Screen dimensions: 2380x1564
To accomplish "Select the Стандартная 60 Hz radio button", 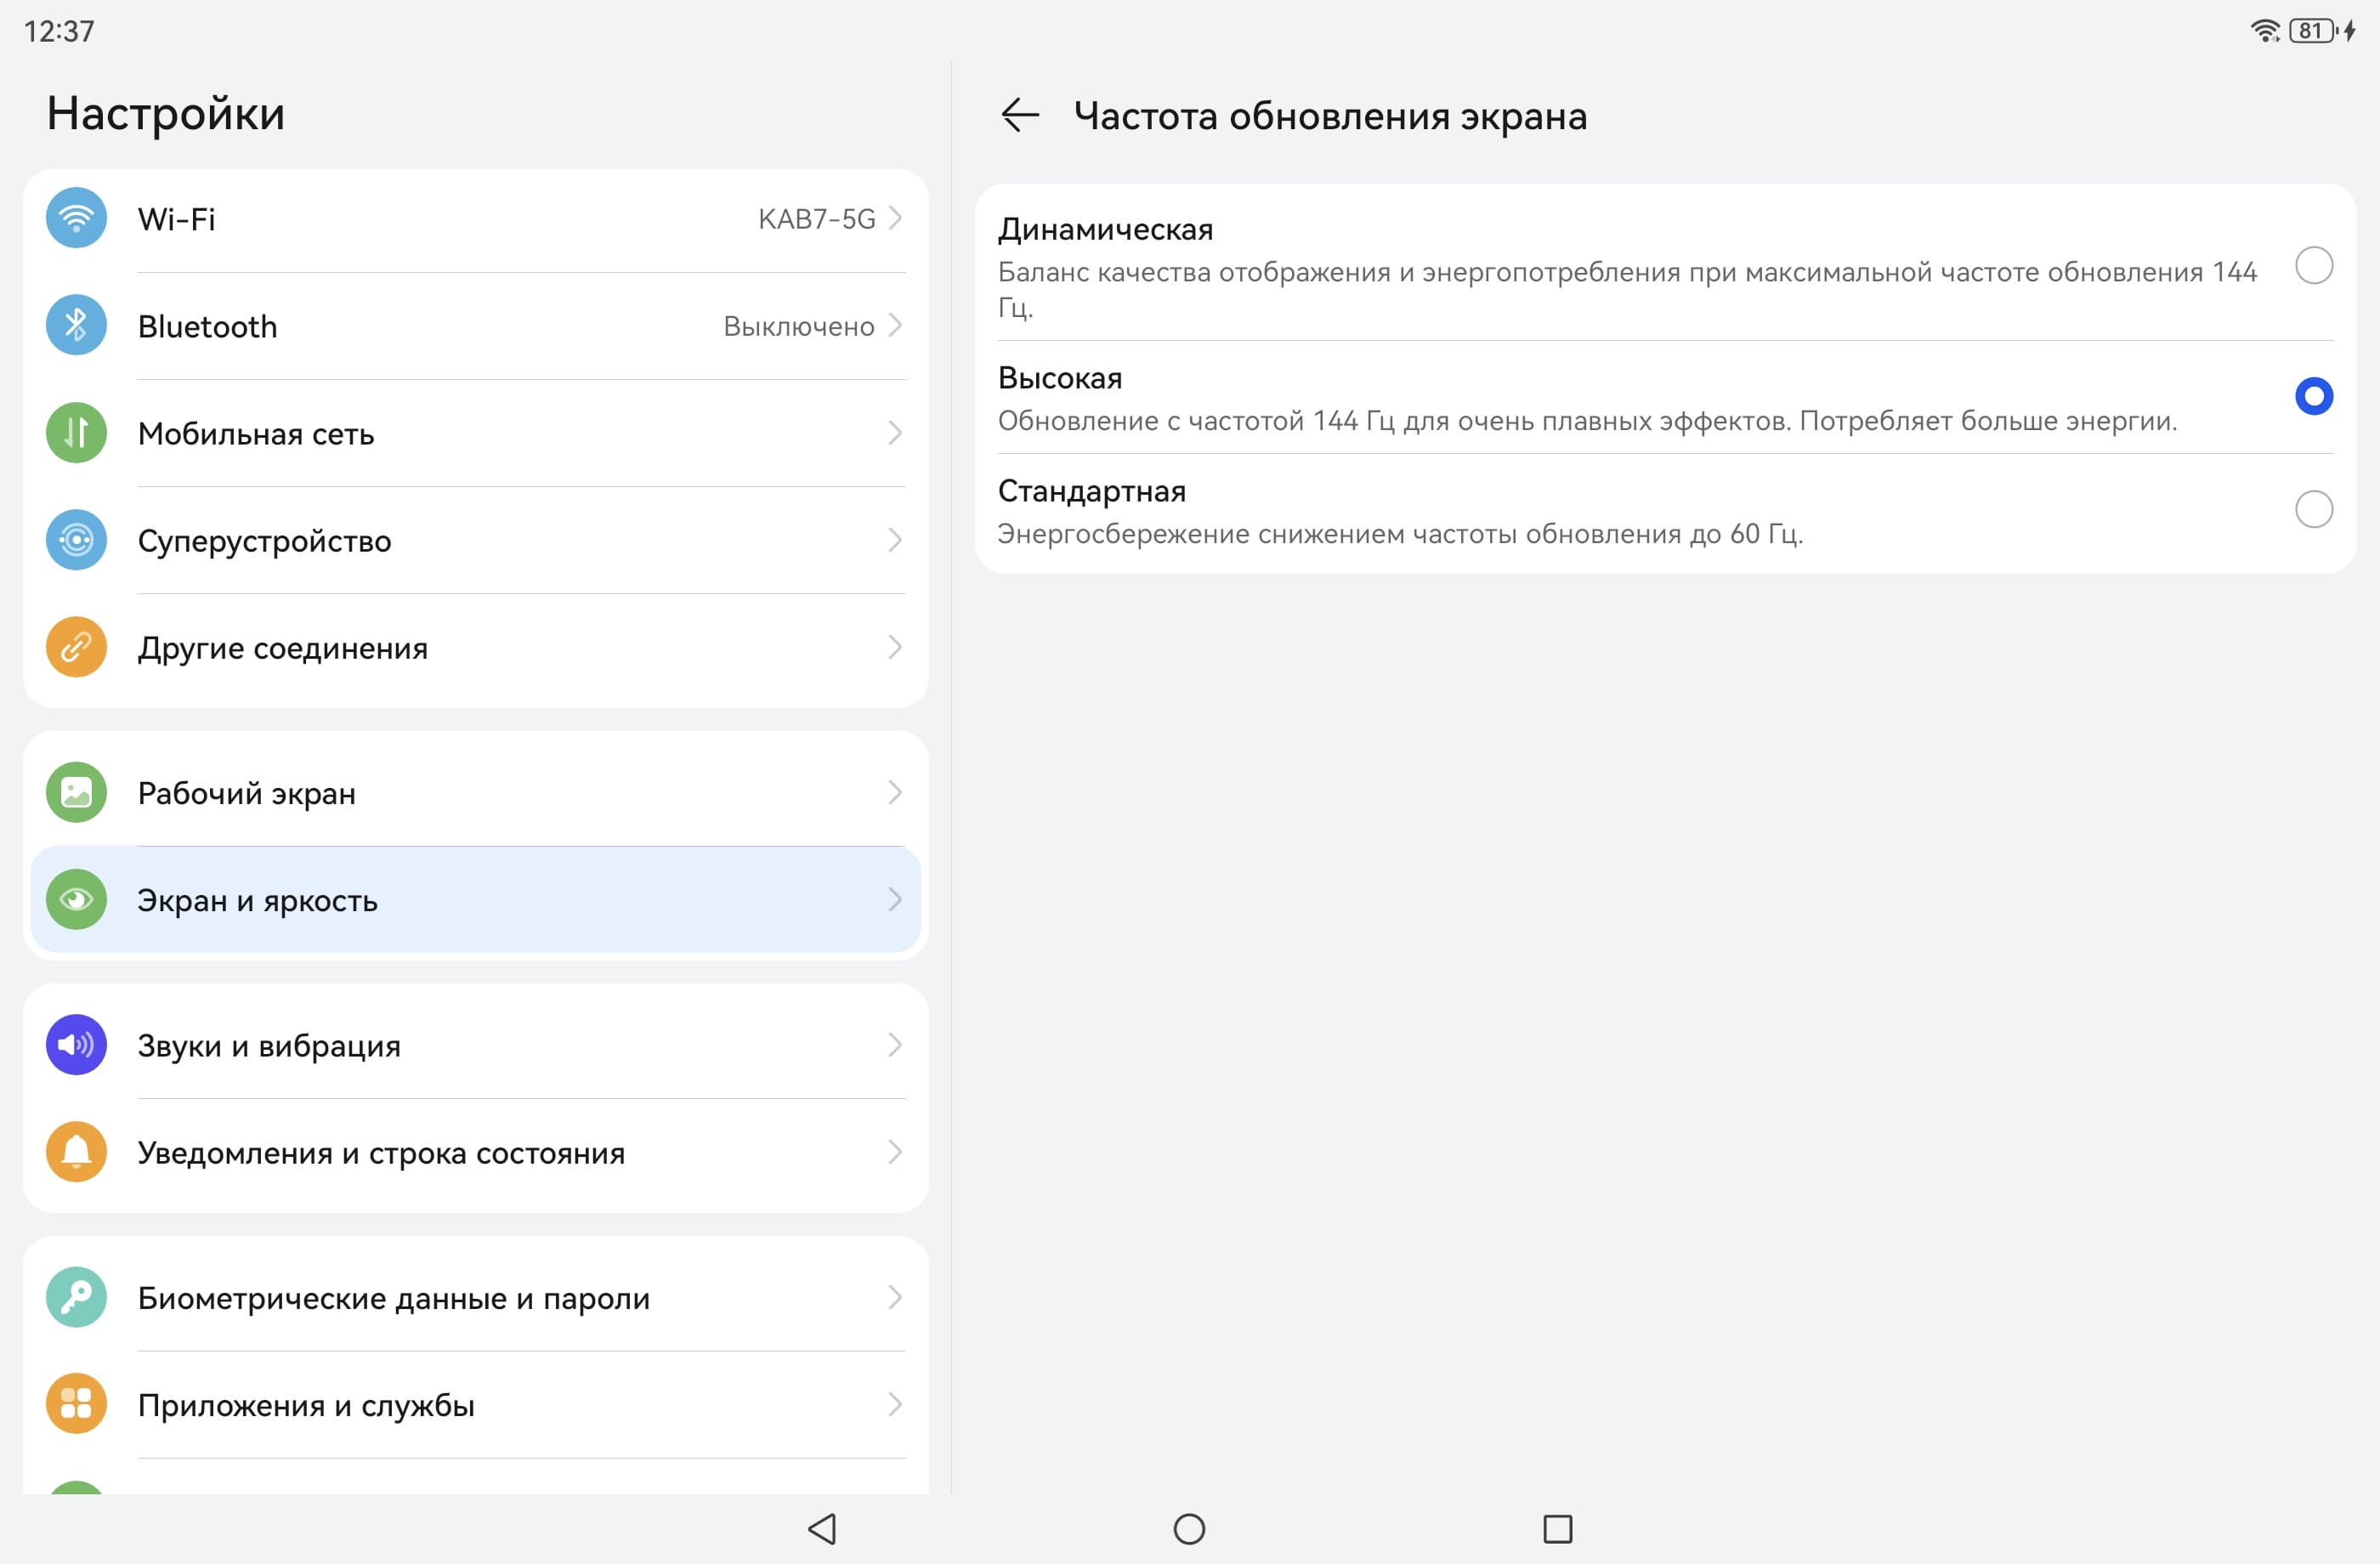I will tap(2313, 509).
